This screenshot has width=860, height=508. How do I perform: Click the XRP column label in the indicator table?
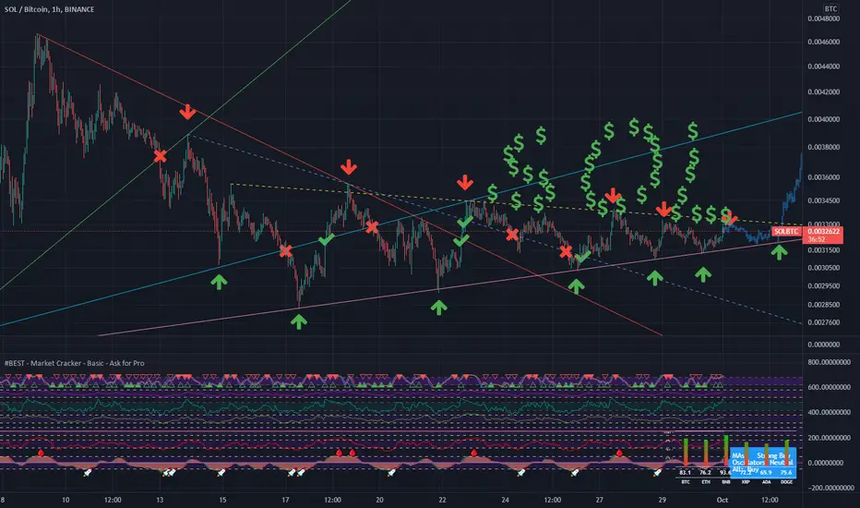tap(746, 482)
